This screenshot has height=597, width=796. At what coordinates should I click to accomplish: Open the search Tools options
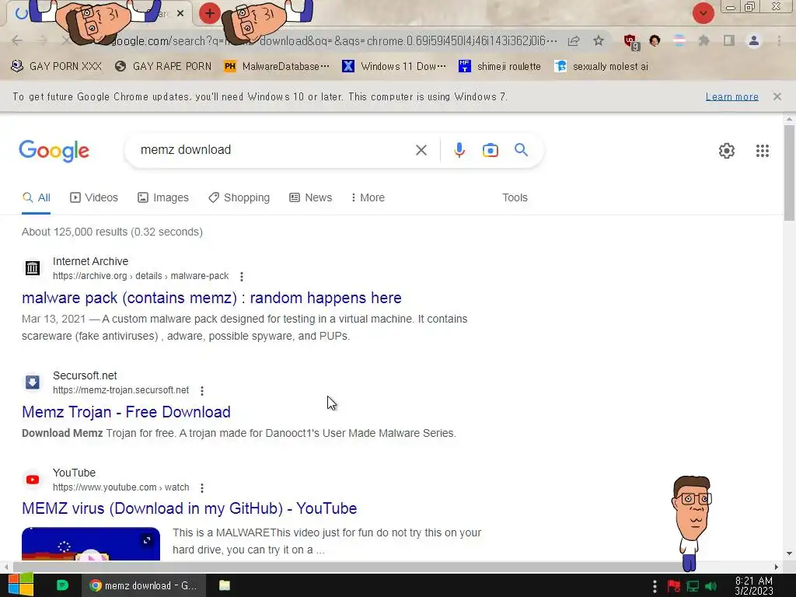point(515,198)
